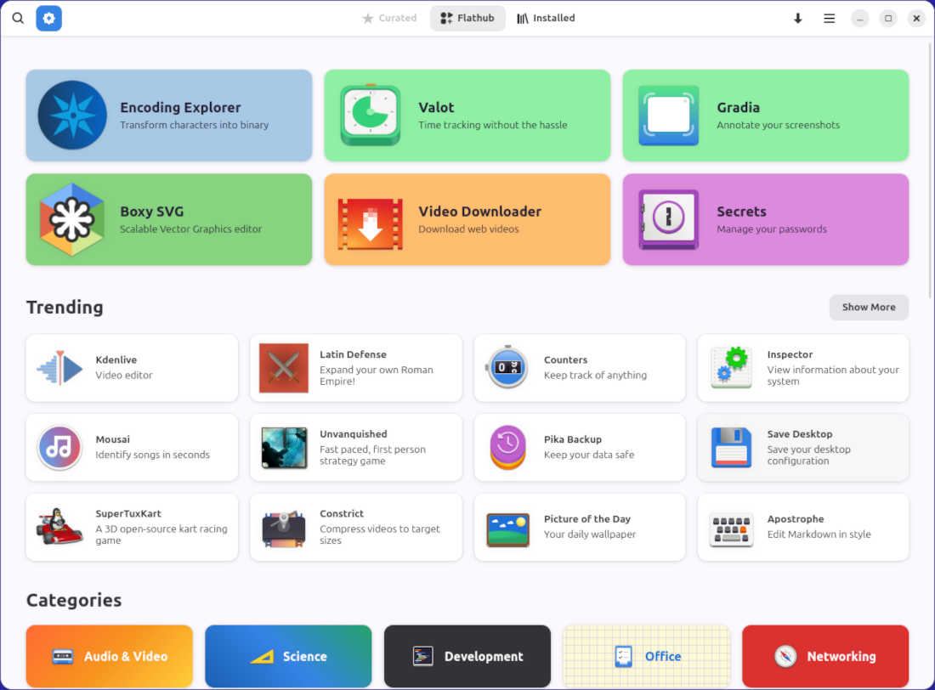Click the search magnifier icon

coord(18,18)
